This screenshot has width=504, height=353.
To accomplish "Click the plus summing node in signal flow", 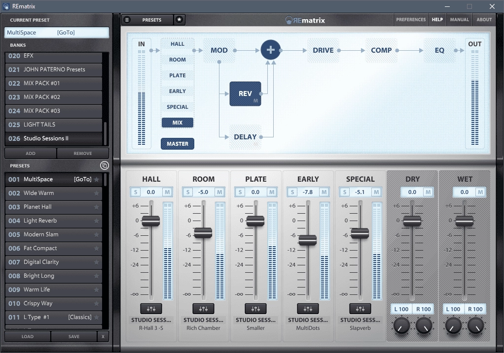I will click(x=271, y=50).
